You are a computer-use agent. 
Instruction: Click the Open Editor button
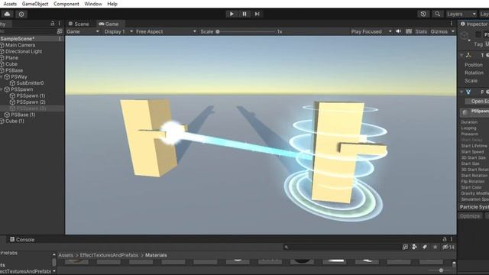click(477, 102)
